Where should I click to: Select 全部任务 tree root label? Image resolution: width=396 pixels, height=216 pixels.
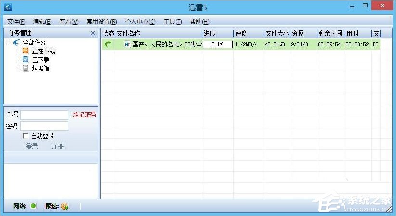[x=34, y=42]
